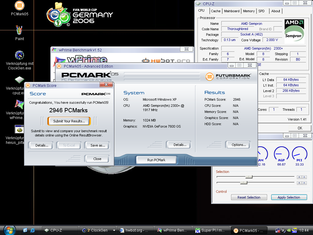Viewport: 313px width, 235px height.
Task: Click the AMD Sempron name field in CPU-Z
Action: coord(252,24)
